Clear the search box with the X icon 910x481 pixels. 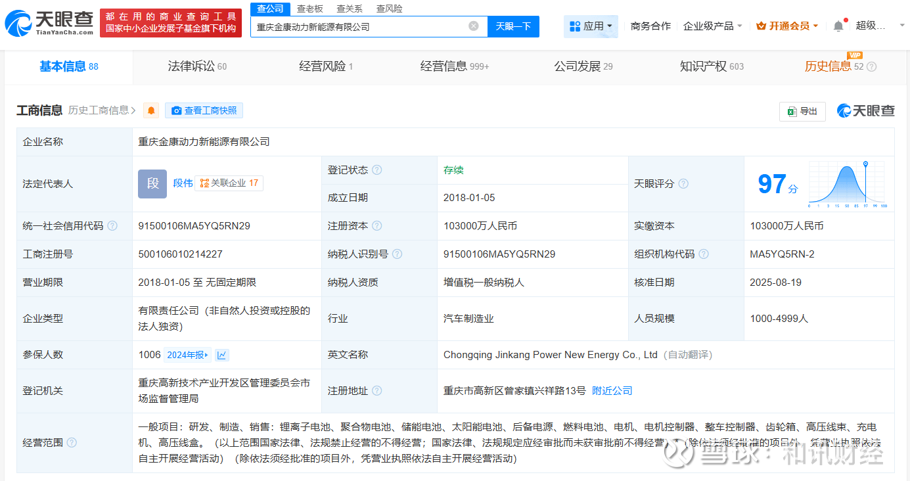474,26
